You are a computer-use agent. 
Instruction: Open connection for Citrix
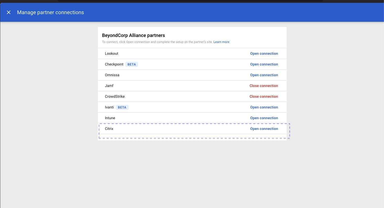[264, 129]
